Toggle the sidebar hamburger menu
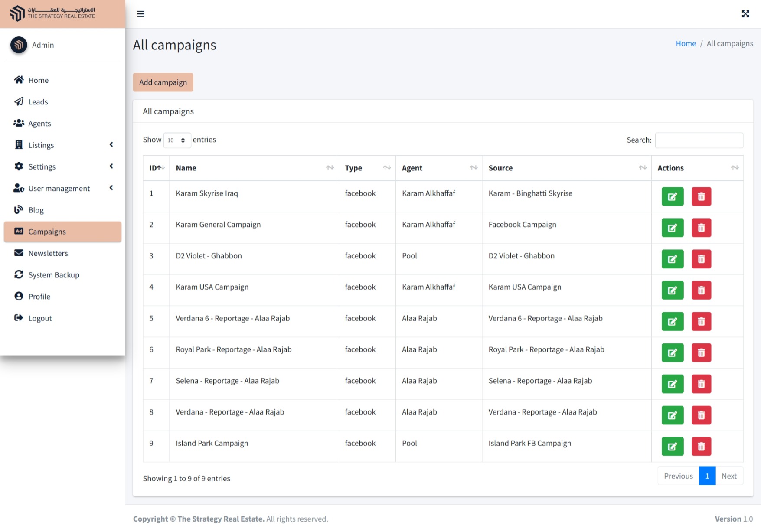The image size is (761, 532). point(140,14)
